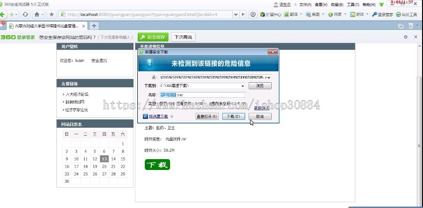Click the 名称 filename field
This screenshot has height=208, width=423.
coord(202,95)
